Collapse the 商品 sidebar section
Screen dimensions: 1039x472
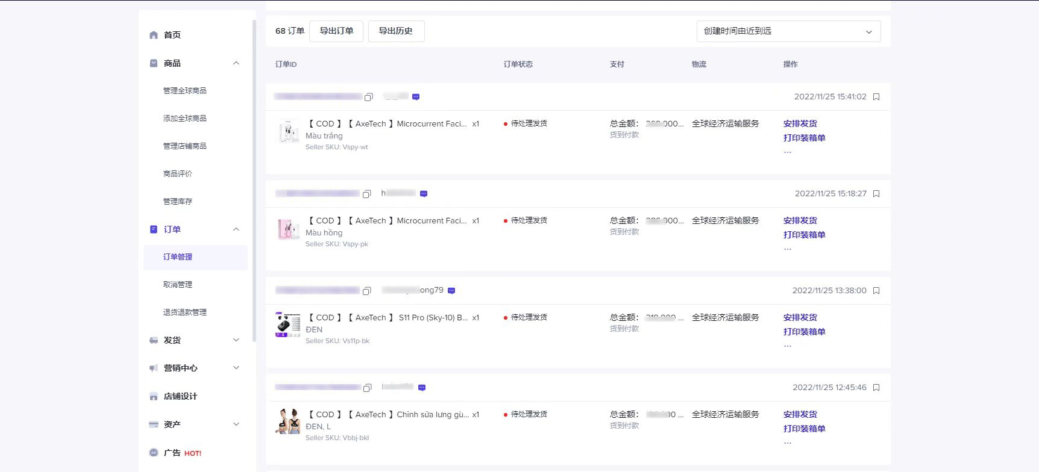tap(236, 63)
